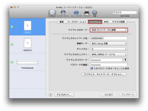Select the first AirMac Express in sidebar

pos(28,27)
